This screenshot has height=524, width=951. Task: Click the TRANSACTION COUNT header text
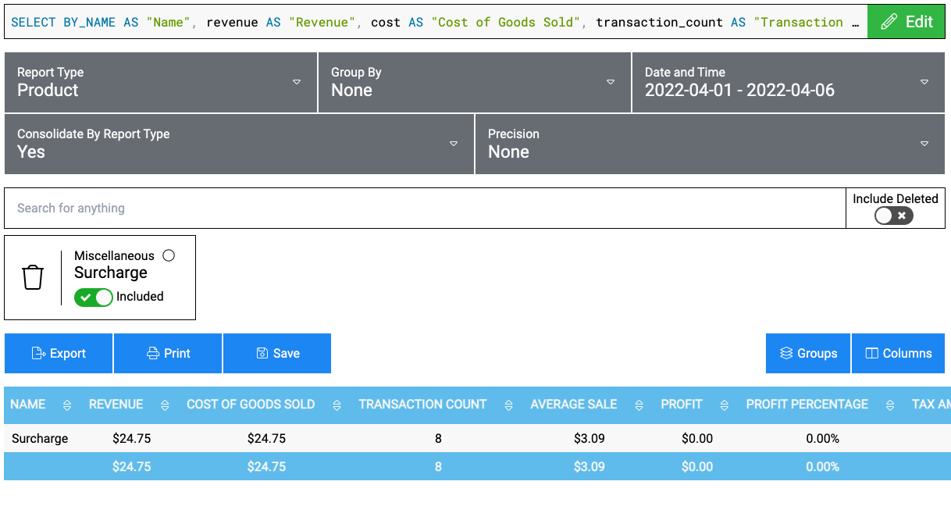click(422, 405)
